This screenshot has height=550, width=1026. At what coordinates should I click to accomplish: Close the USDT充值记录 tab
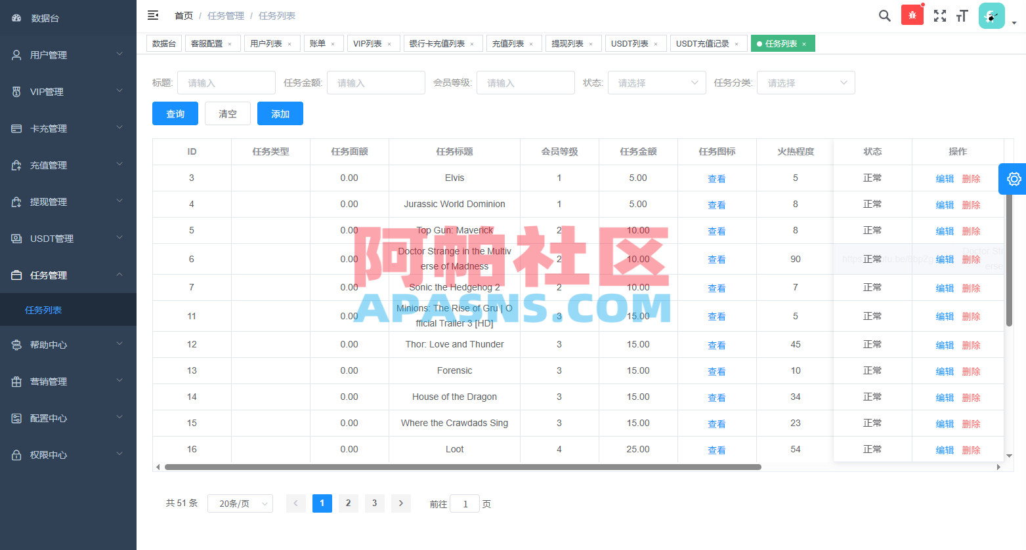[x=737, y=44]
